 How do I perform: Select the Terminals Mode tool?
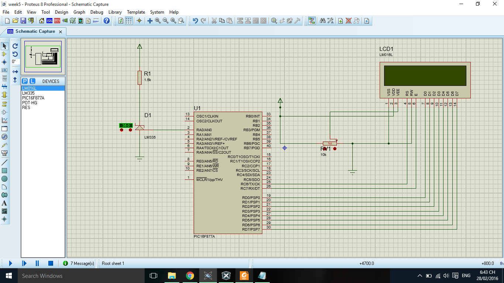pyautogui.click(x=4, y=104)
